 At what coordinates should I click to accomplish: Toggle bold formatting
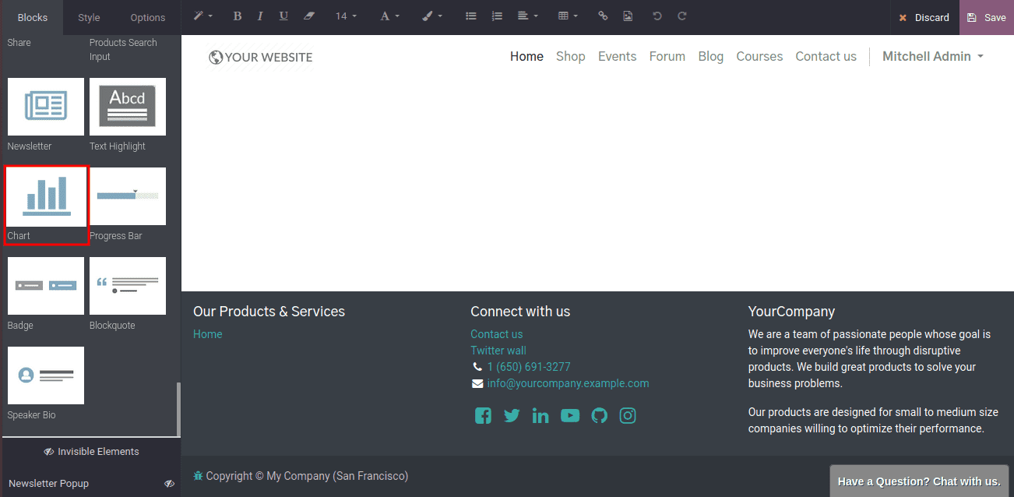[x=238, y=16]
